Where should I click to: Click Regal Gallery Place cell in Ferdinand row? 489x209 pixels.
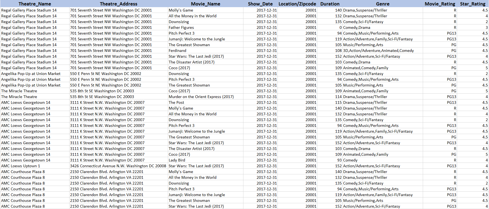(35, 51)
